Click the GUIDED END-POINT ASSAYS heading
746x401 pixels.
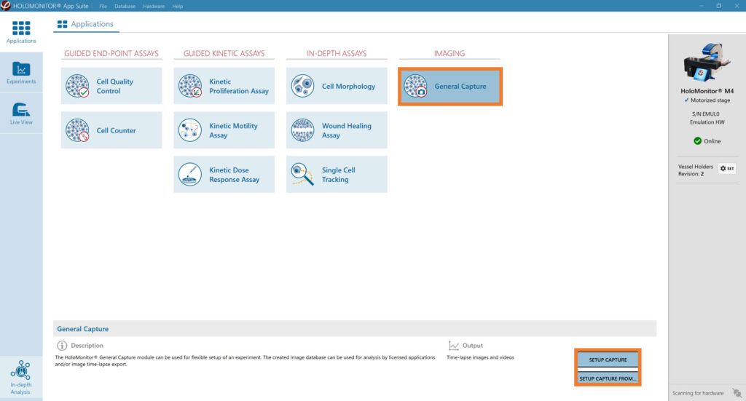[x=111, y=53]
